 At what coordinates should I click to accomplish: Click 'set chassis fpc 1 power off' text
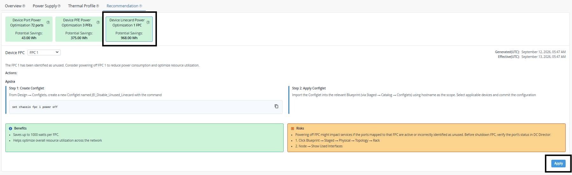(x=35, y=107)
